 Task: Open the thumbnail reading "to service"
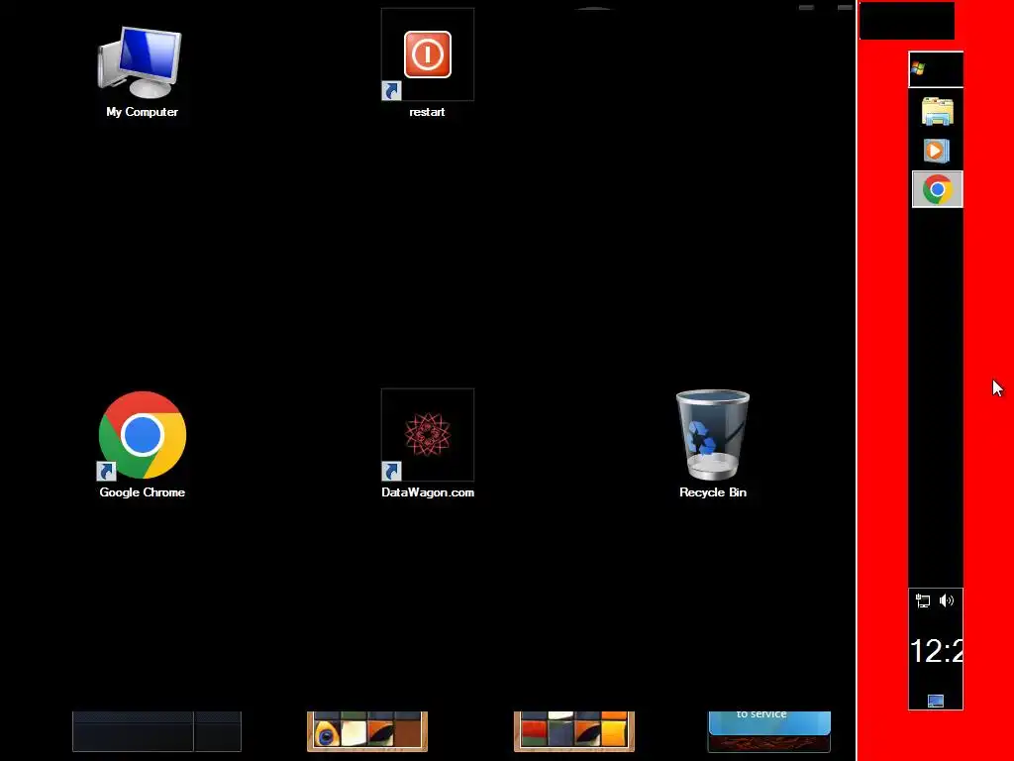769,731
